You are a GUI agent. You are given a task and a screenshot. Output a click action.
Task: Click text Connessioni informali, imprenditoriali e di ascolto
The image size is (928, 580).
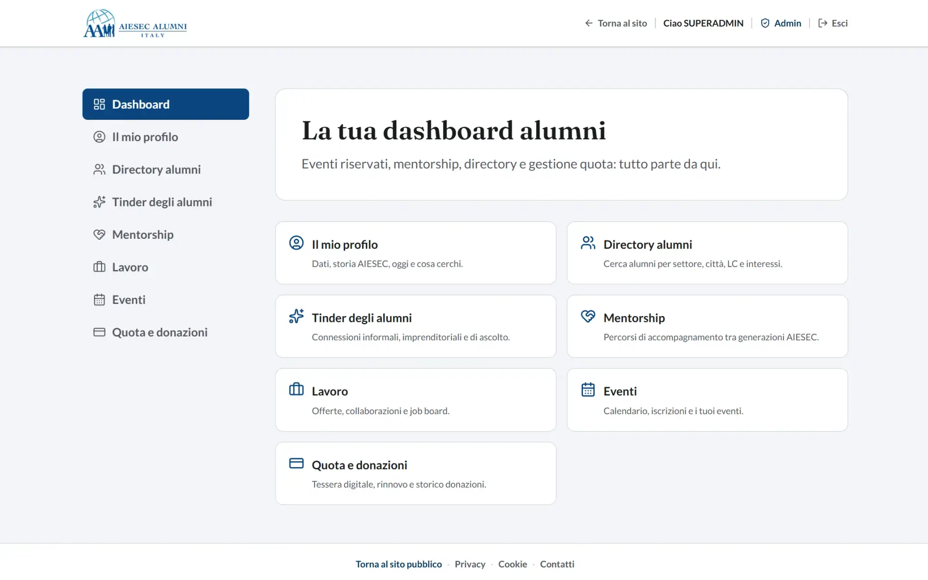411,337
